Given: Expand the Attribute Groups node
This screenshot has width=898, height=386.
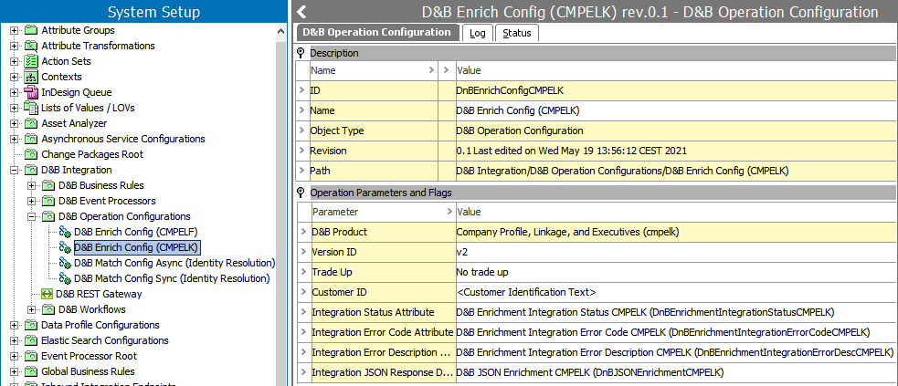Looking at the screenshot, I should [15, 30].
